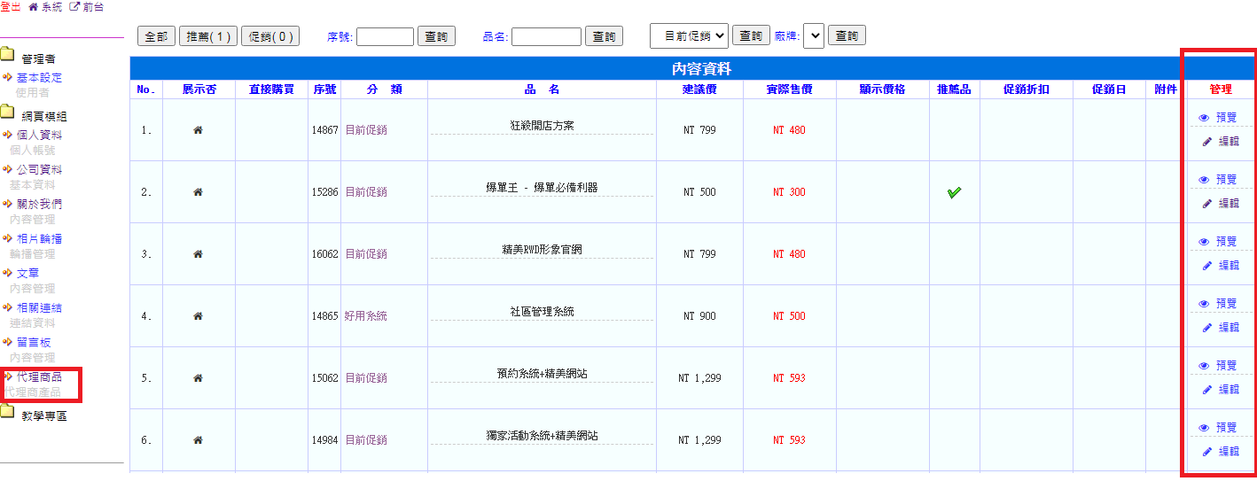Click 查詢 next to the 序號 field

click(x=436, y=36)
